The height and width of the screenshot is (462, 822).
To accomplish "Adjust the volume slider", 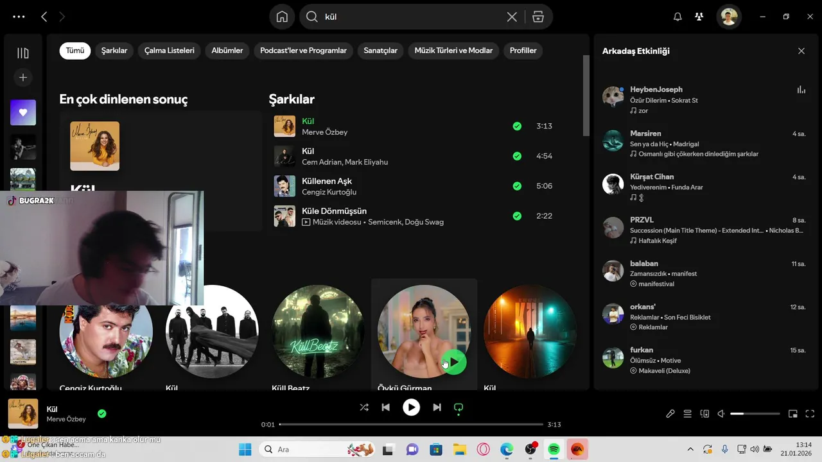I will [x=755, y=414].
